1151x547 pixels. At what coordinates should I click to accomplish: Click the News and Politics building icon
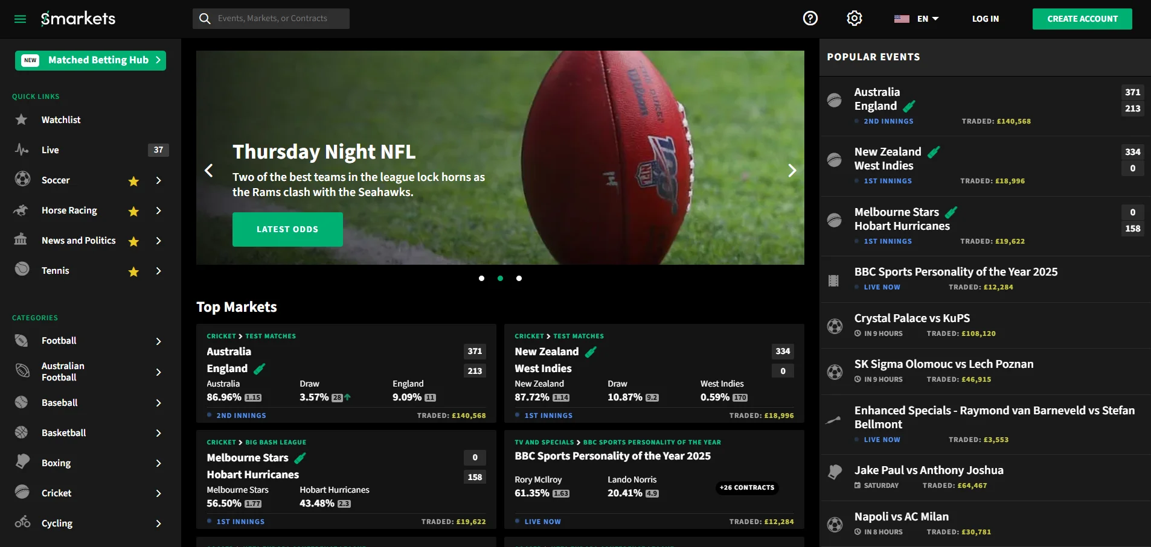point(21,239)
